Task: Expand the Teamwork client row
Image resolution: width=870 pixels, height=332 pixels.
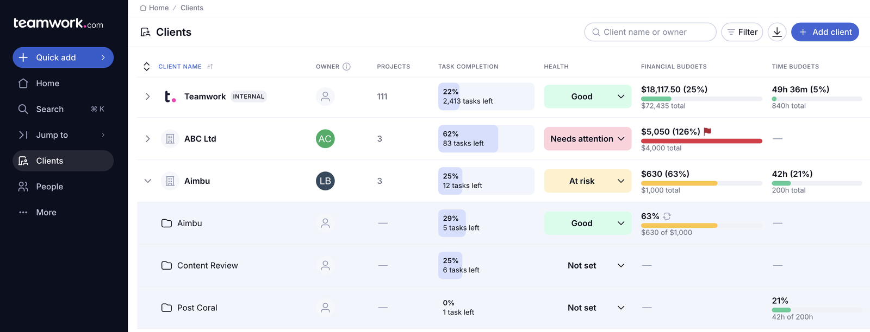Action: point(147,96)
